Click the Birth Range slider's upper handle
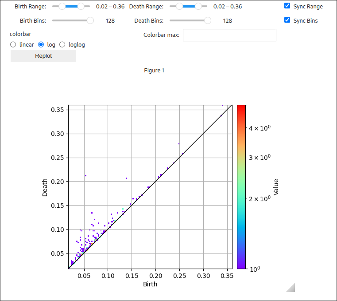 point(81,7)
